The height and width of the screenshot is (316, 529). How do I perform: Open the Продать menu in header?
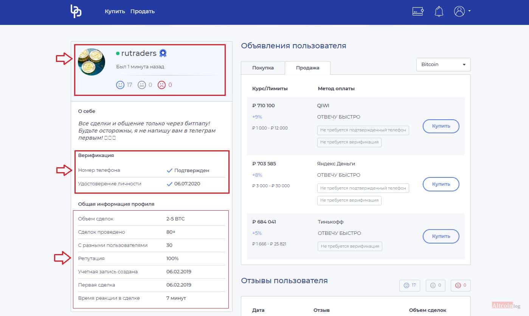coord(143,11)
